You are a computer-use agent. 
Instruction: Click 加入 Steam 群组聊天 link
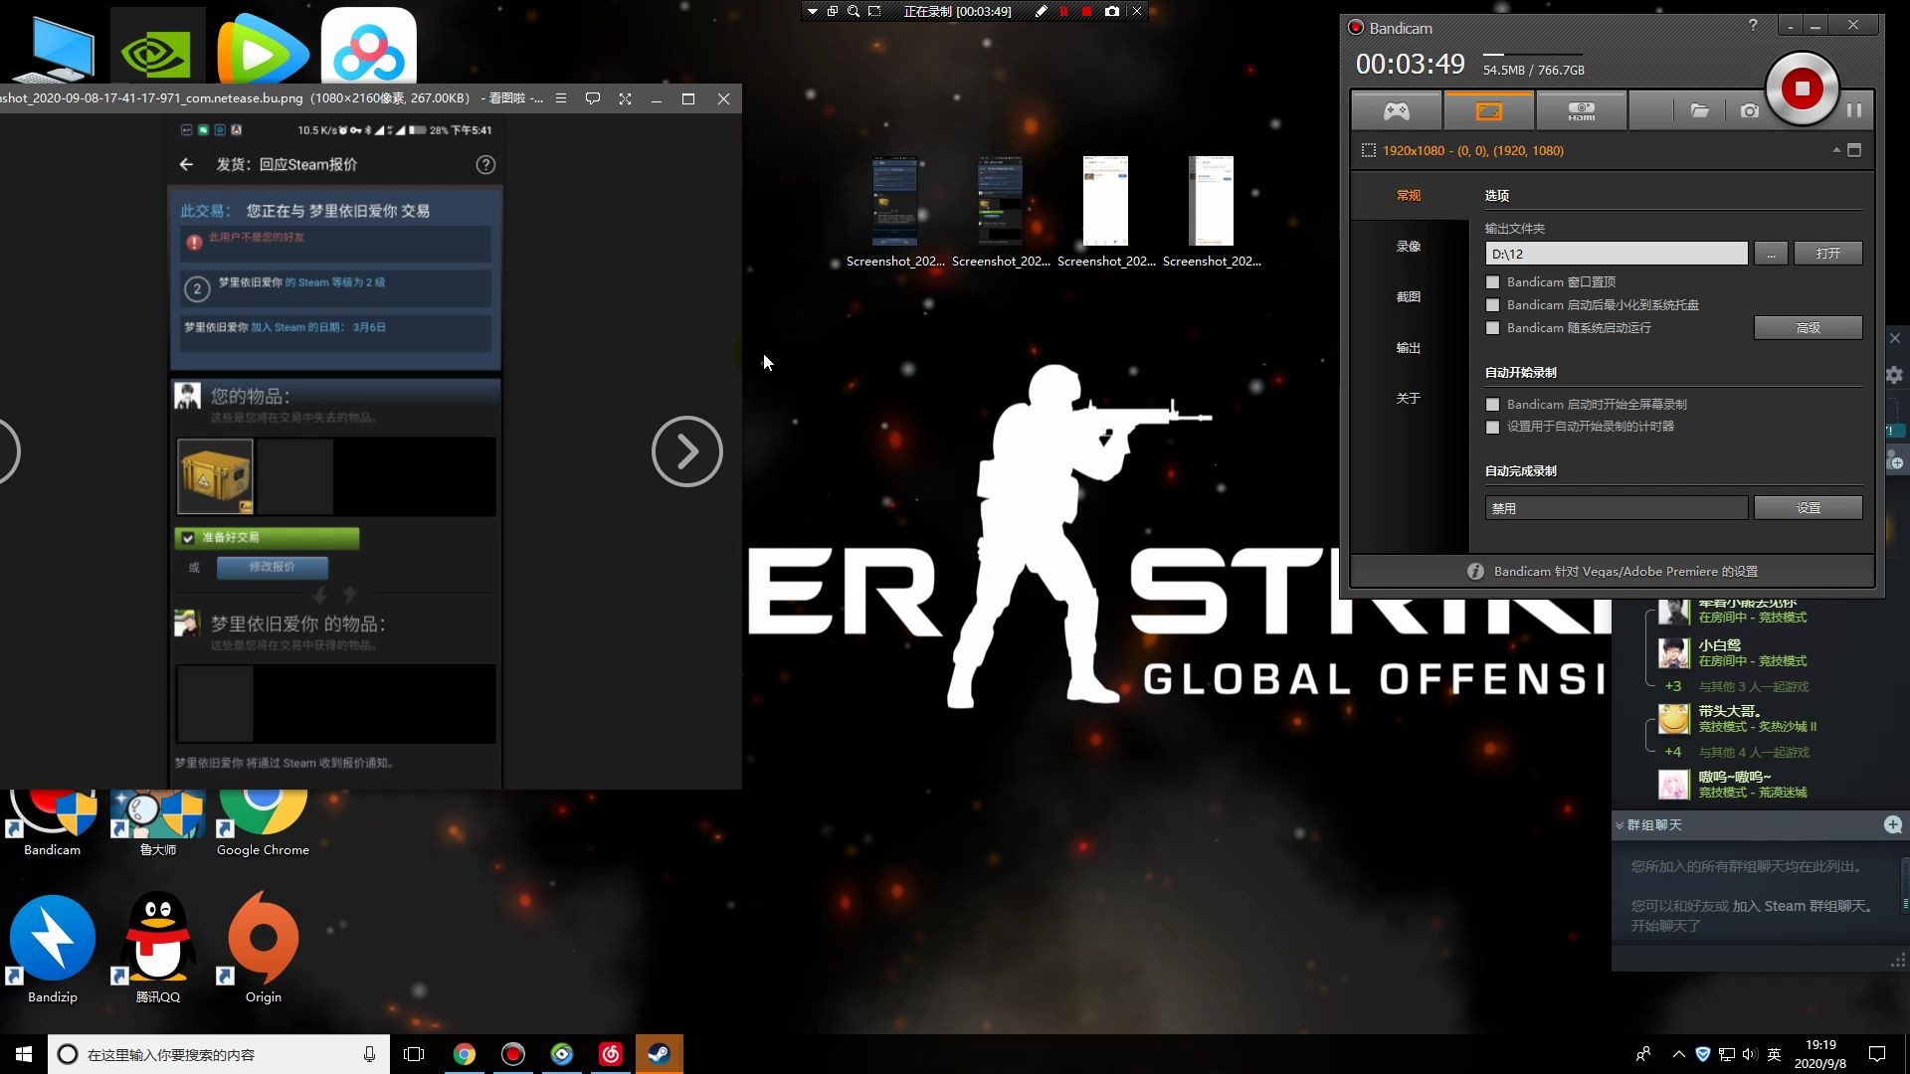[x=1803, y=906]
